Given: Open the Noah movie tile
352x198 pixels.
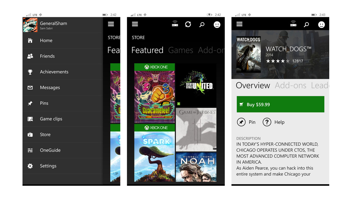Looking at the screenshot, I should pyautogui.click(x=196, y=167).
